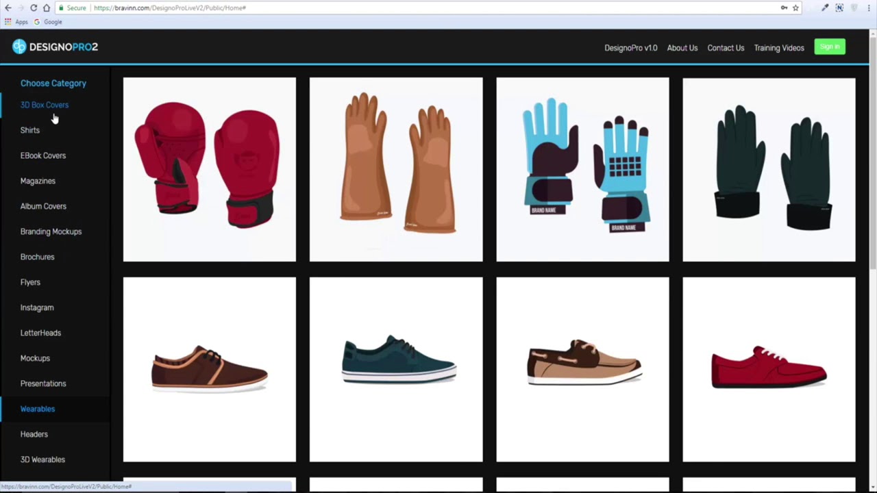Bookmark page with star icon

pyautogui.click(x=795, y=8)
